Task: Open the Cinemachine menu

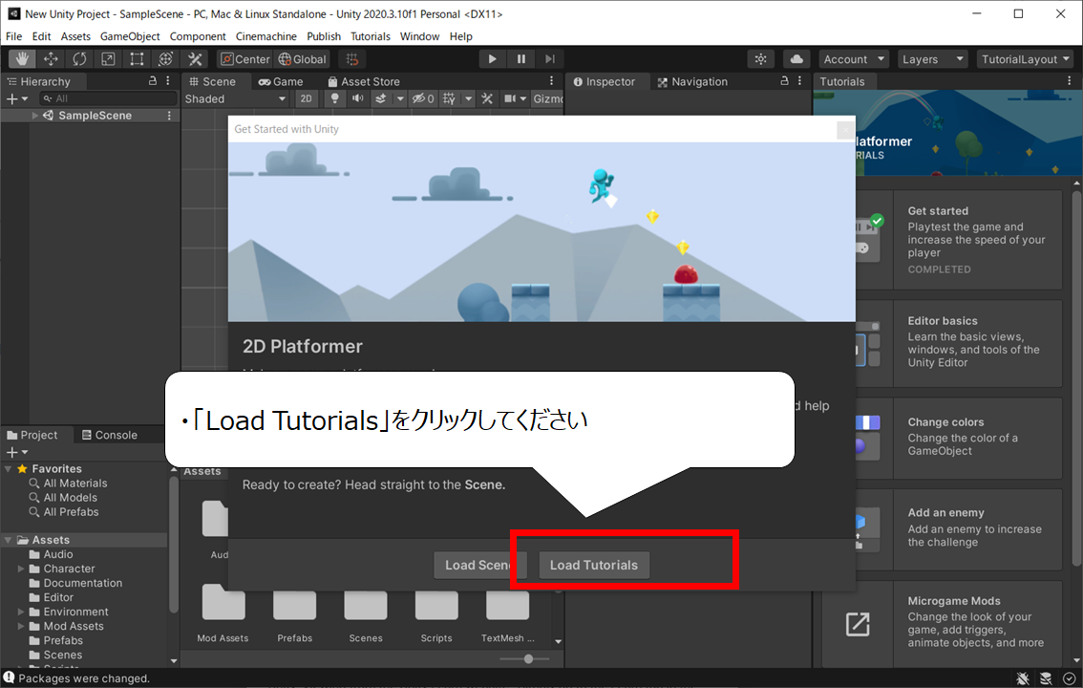Action: [x=265, y=36]
